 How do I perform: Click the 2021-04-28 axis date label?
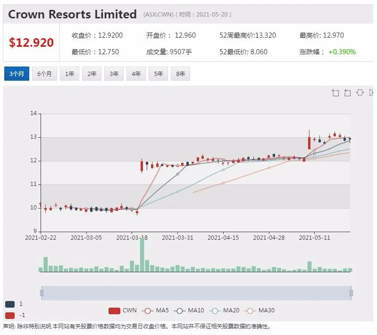pos(269,238)
